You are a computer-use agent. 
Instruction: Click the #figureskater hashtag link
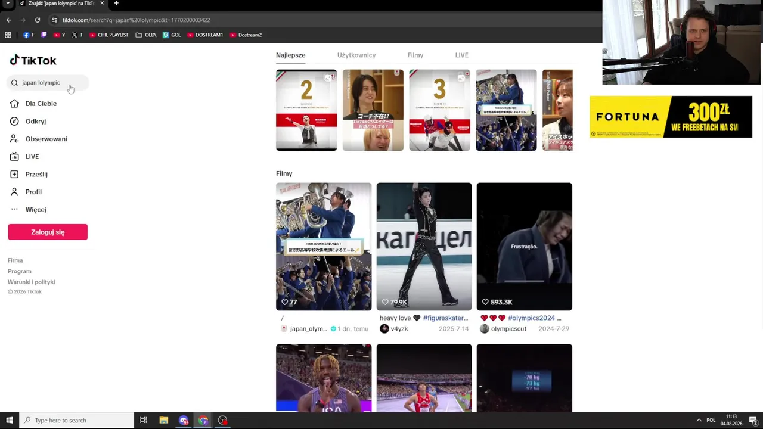tap(445, 318)
